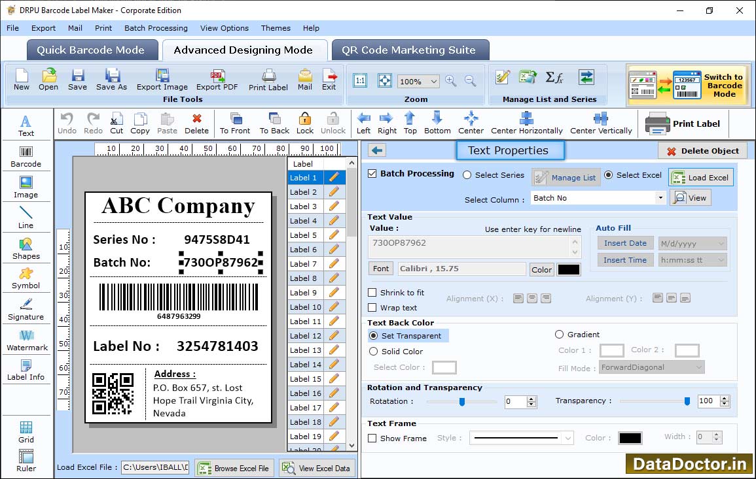This screenshot has height=479, width=756.
Task: Open the date format dropdown
Action: pos(721,244)
